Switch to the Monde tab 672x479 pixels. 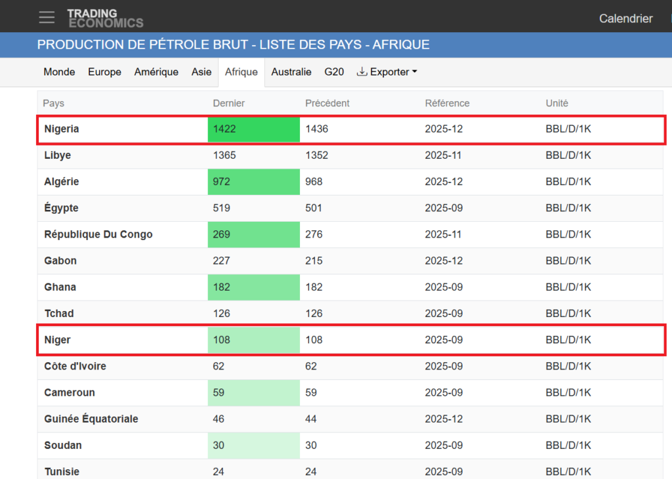[59, 72]
